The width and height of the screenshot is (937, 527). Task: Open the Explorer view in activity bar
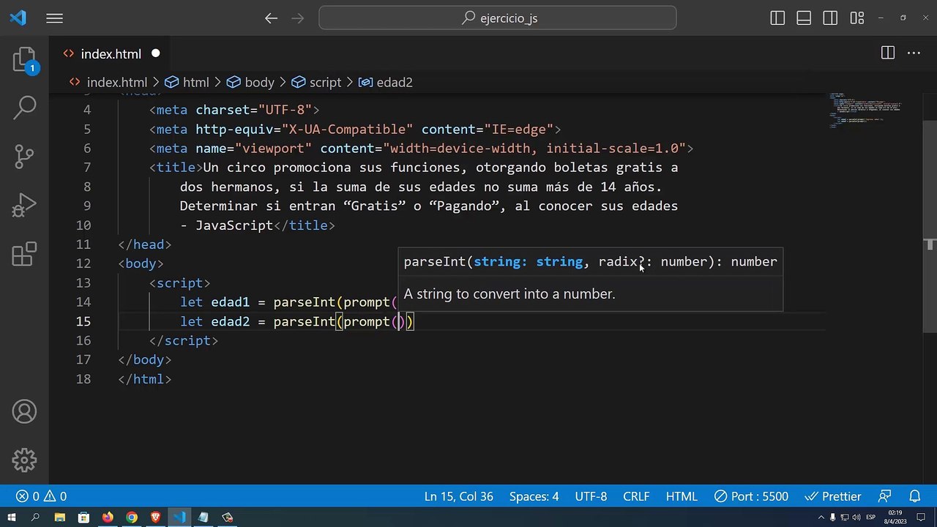point(24,60)
